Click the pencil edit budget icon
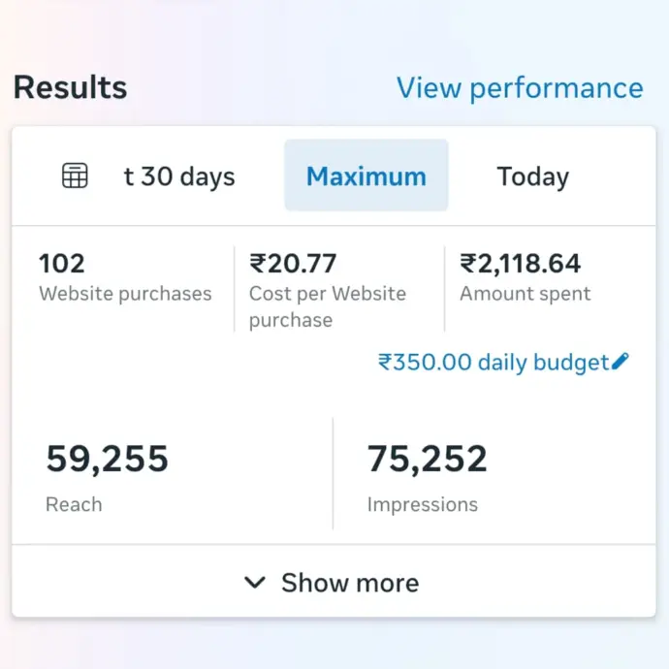This screenshot has height=669, width=669. tap(621, 362)
